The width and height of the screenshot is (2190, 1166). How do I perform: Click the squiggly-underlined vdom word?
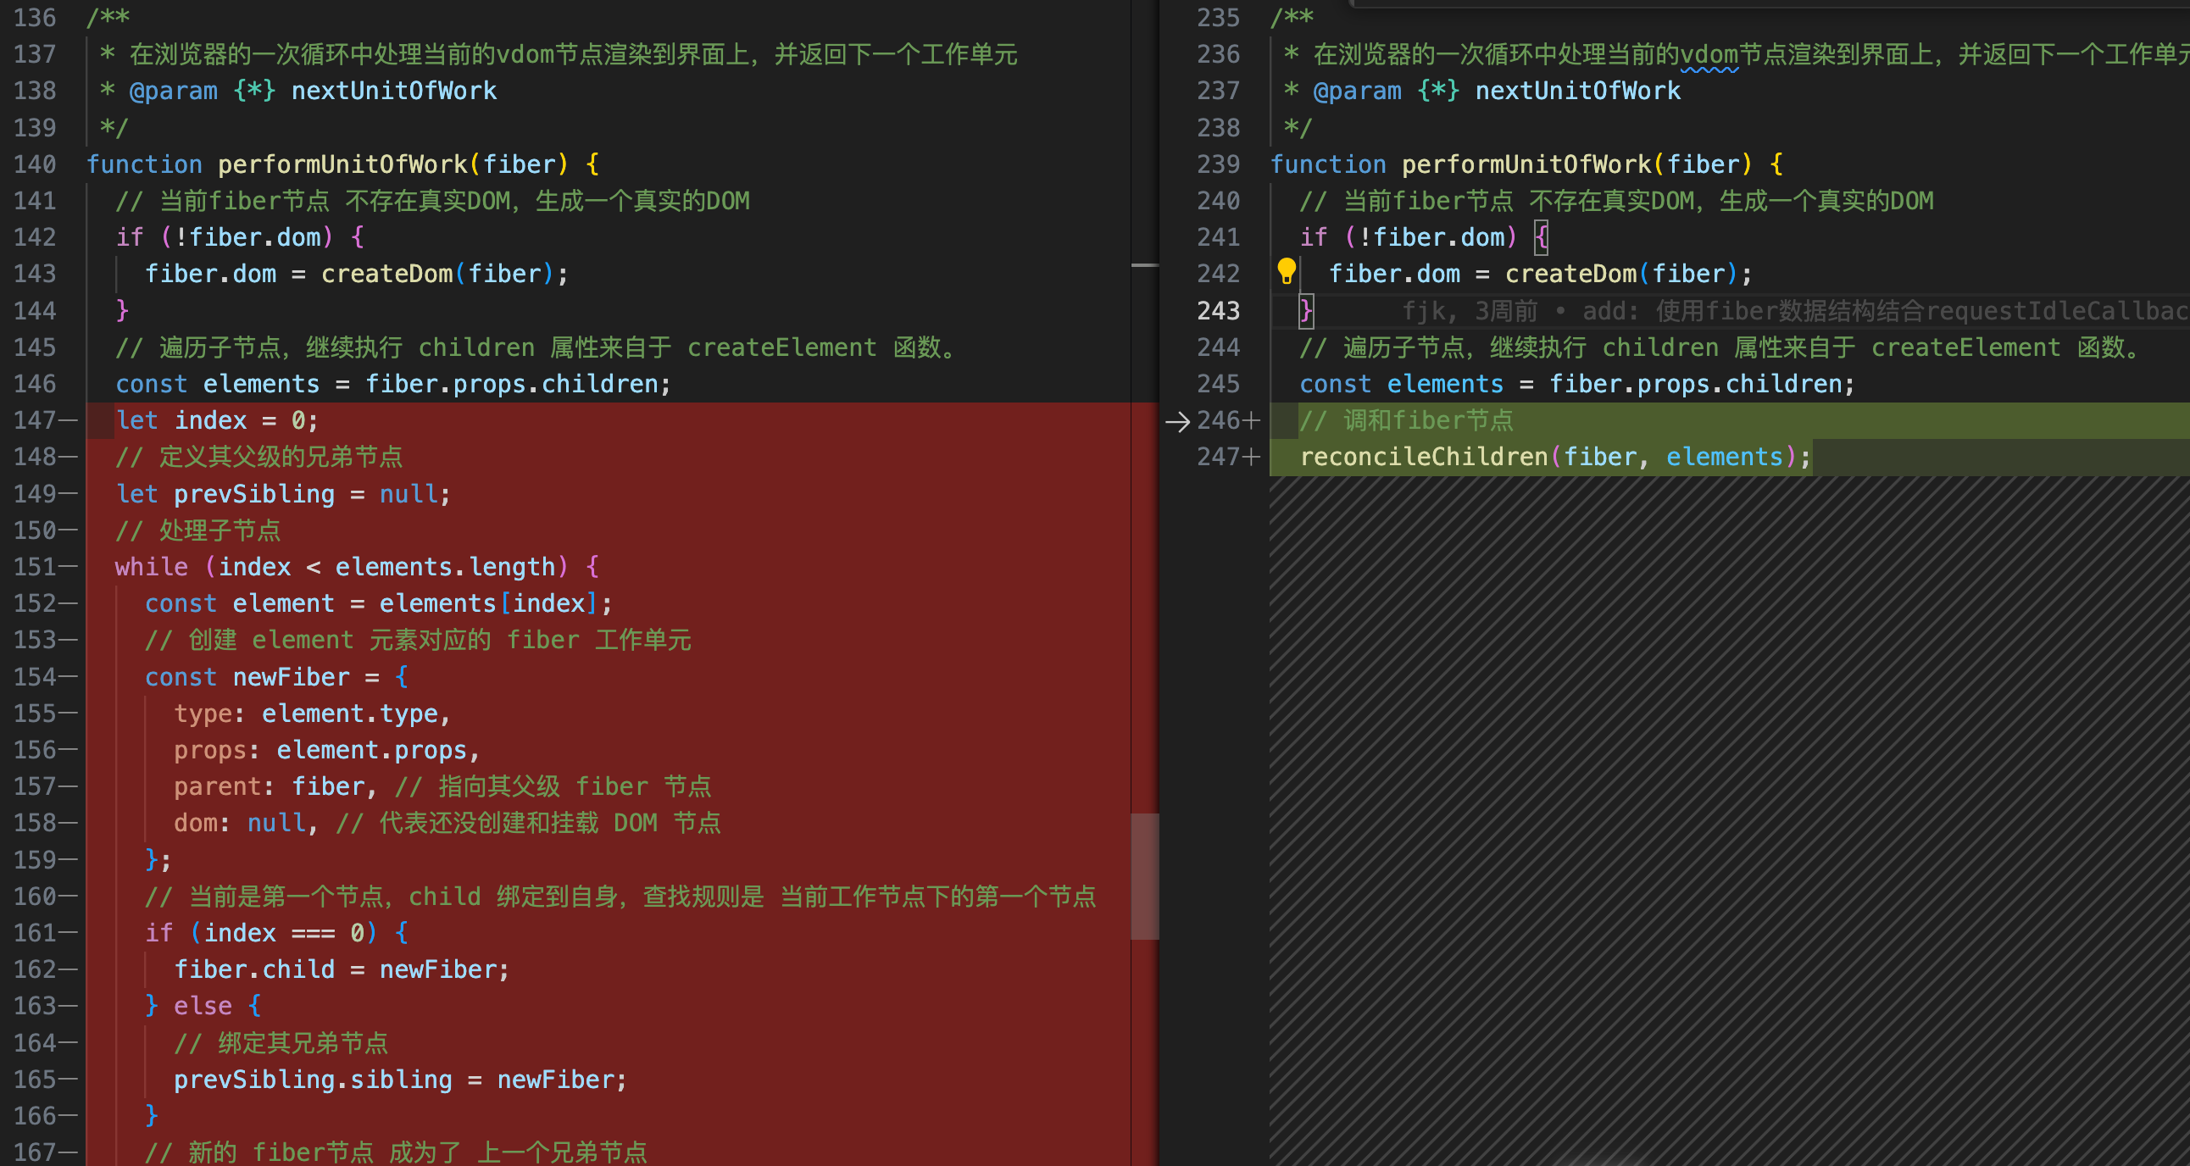coord(1709,55)
